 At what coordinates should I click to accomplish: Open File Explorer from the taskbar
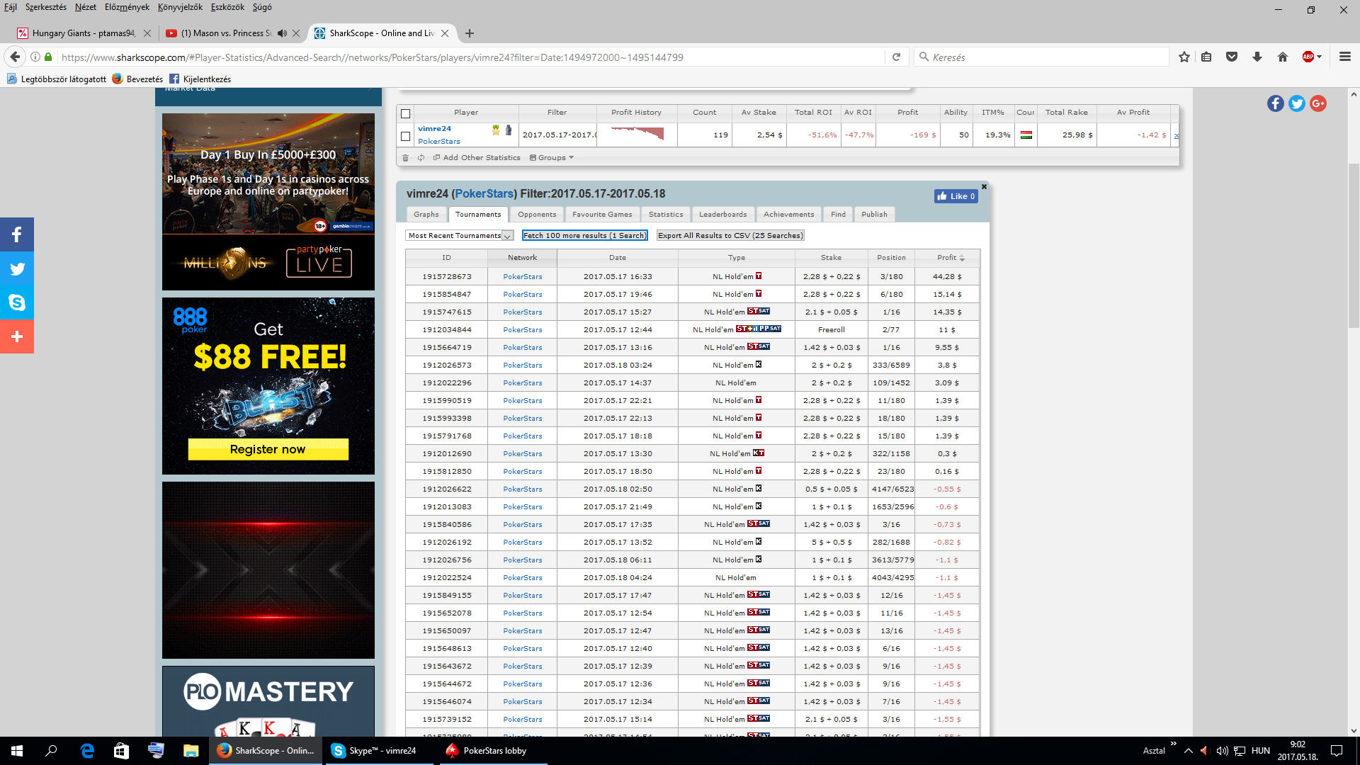pos(191,751)
